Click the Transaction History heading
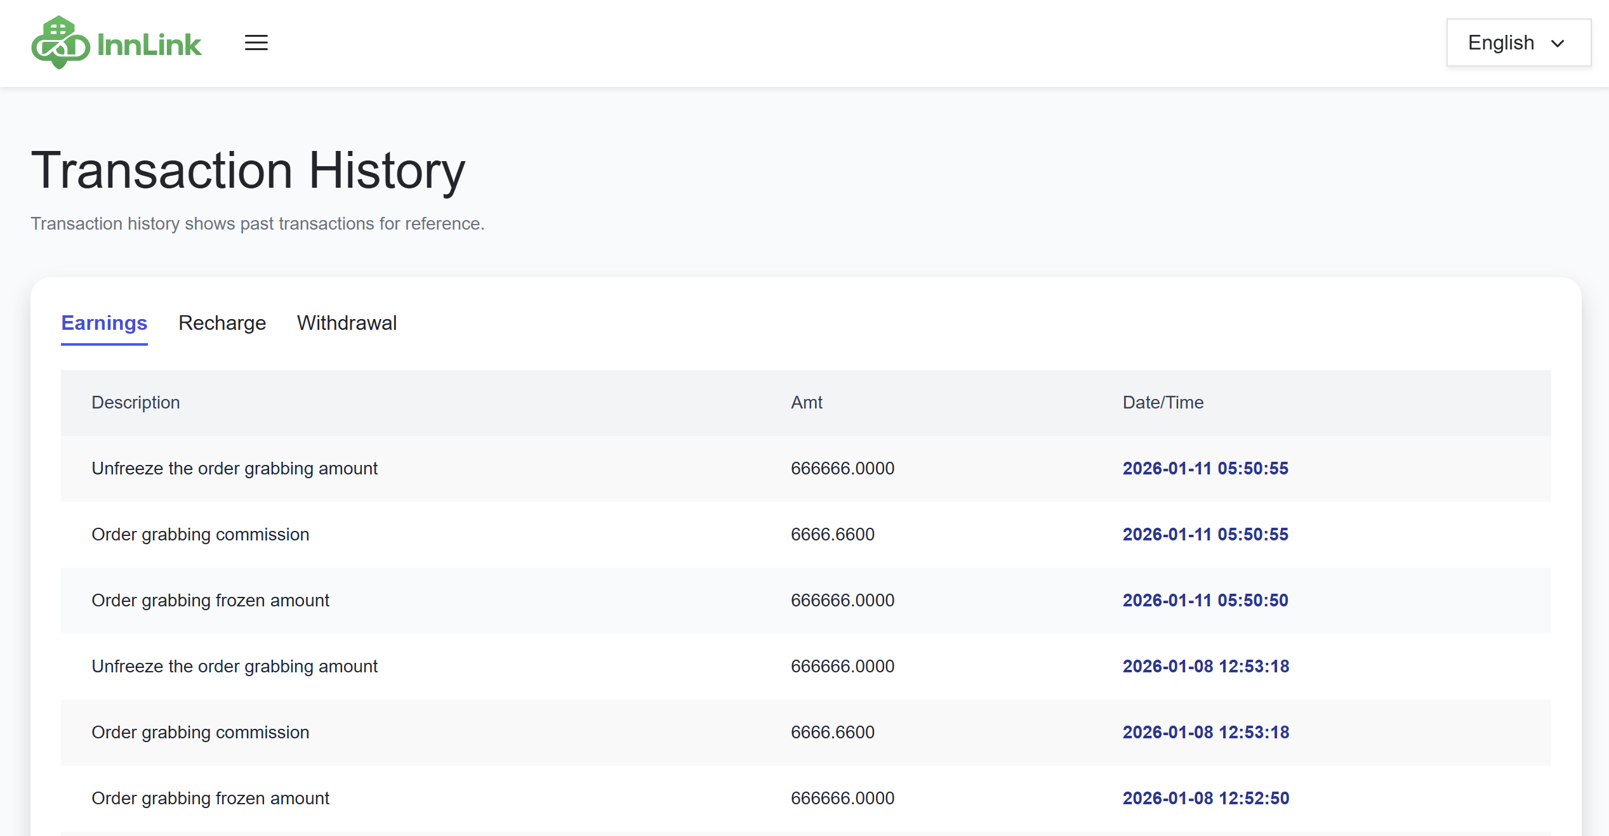Viewport: 1609px width, 836px height. [248, 170]
